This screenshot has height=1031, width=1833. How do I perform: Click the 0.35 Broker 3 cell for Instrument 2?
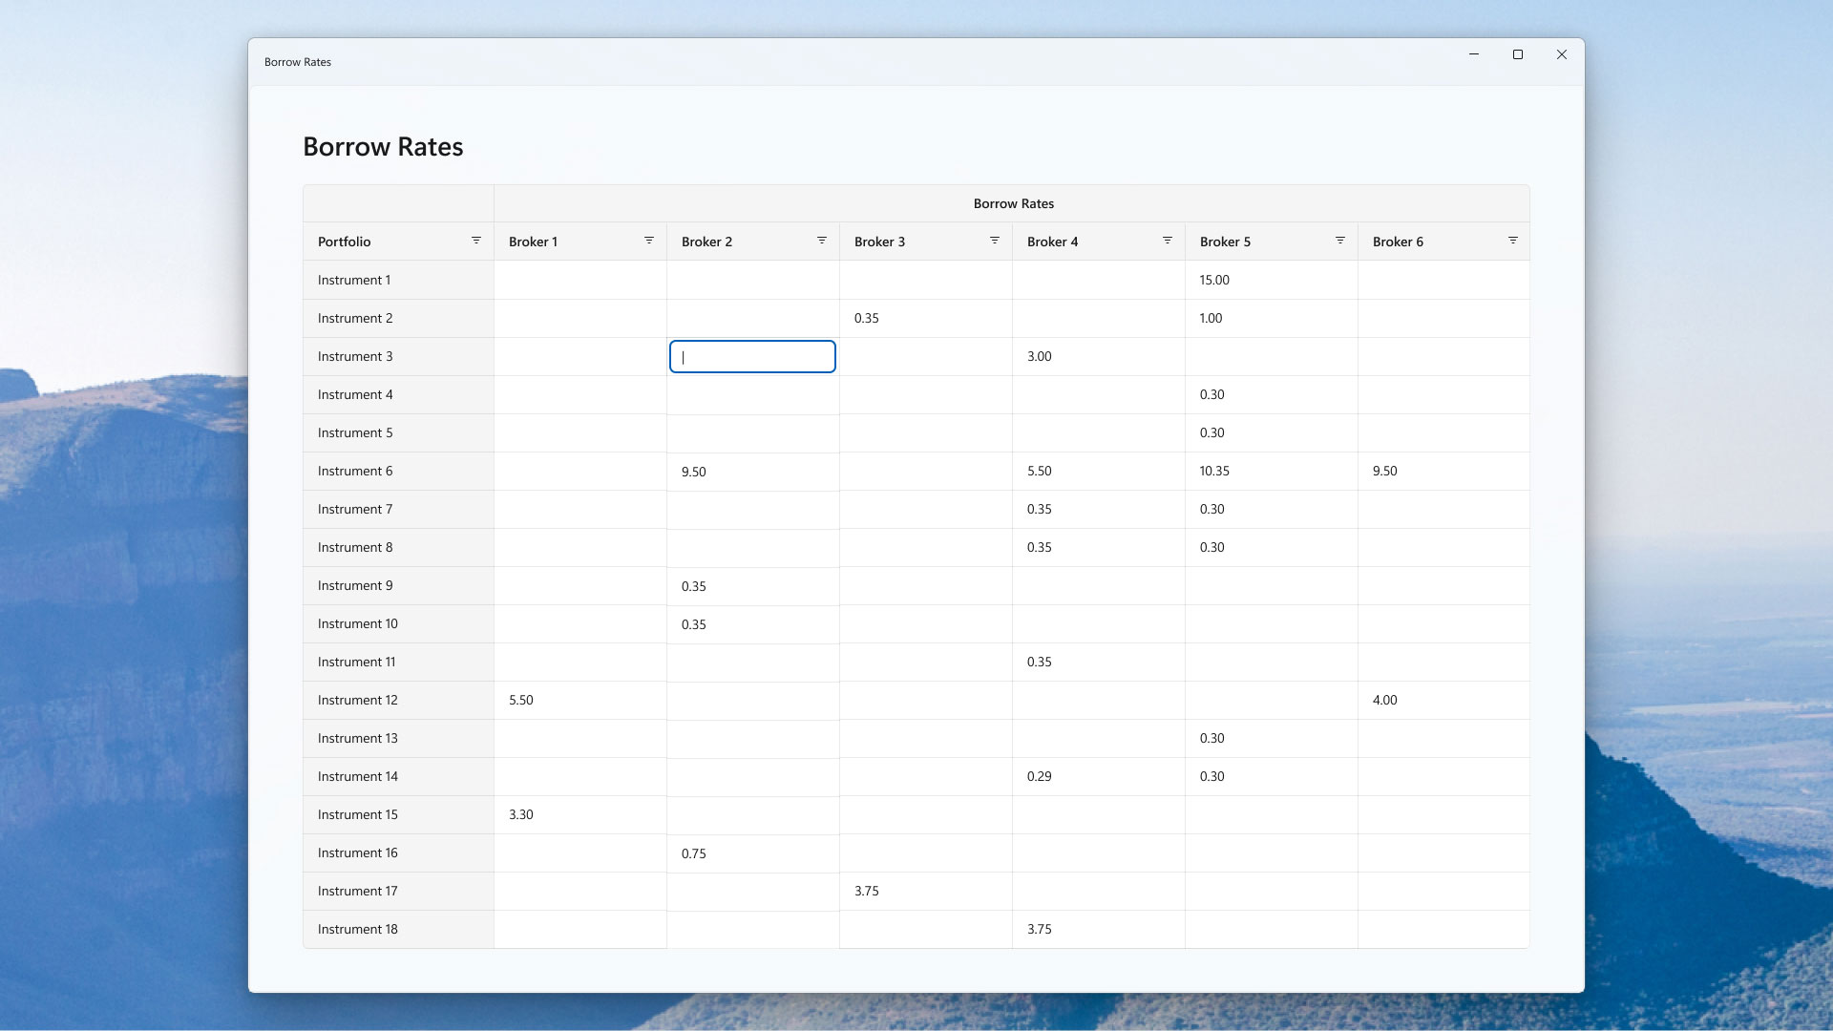pos(924,318)
